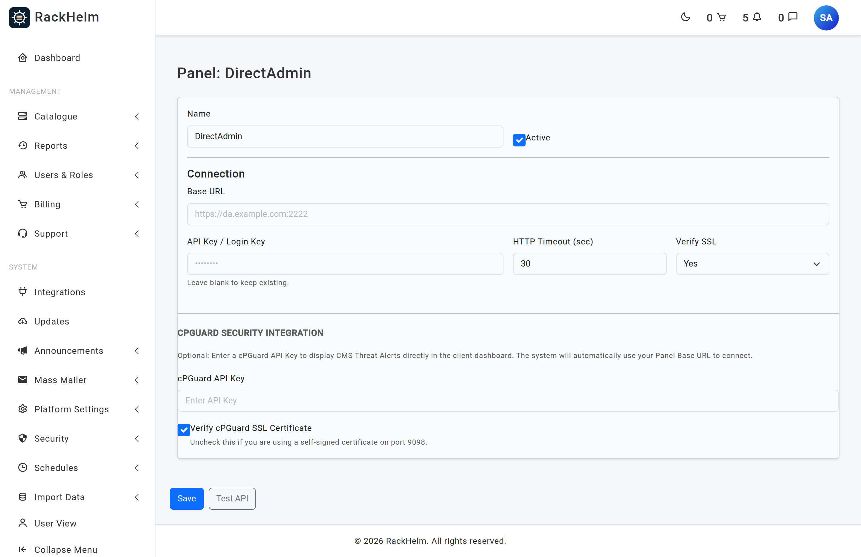Click the Updates cloud icon
Image resolution: width=861 pixels, height=557 pixels.
coord(22,321)
